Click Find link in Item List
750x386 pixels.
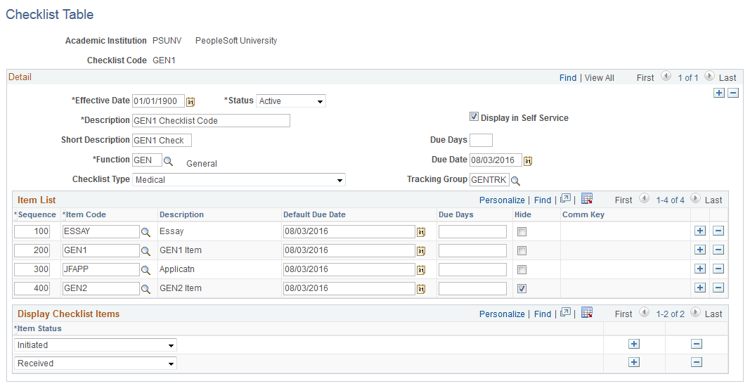click(543, 200)
